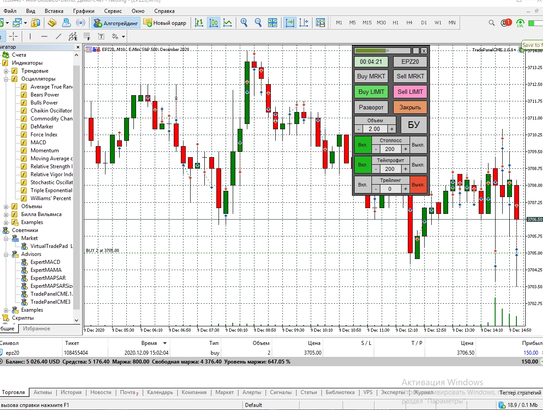
Task: Open the Сервис menu
Action: click(113, 11)
